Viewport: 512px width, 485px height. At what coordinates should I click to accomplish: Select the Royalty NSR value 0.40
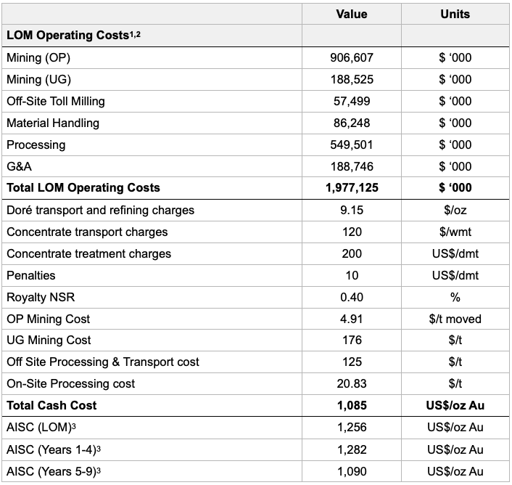(352, 297)
